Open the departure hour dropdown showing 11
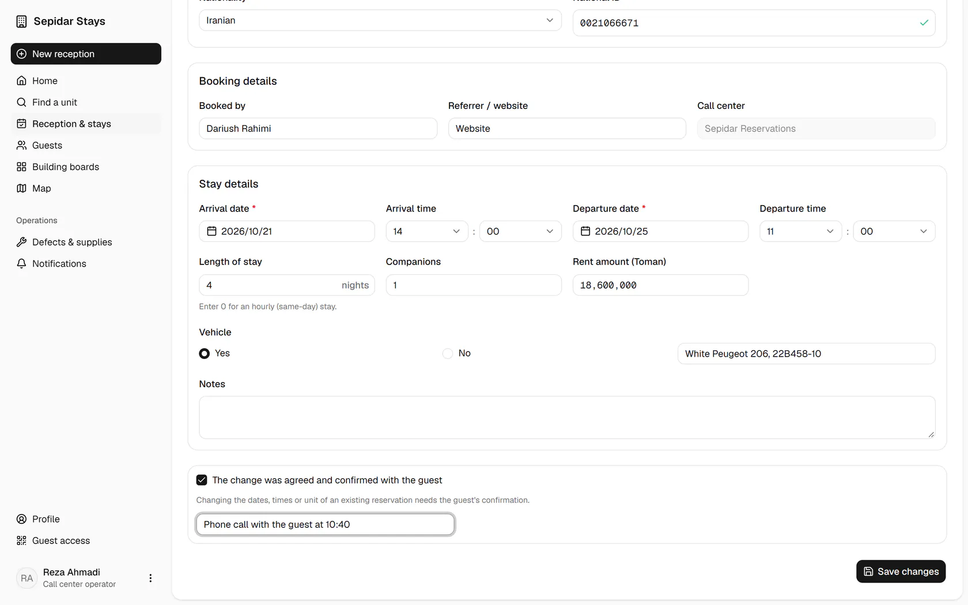This screenshot has height=605, width=968. point(800,231)
